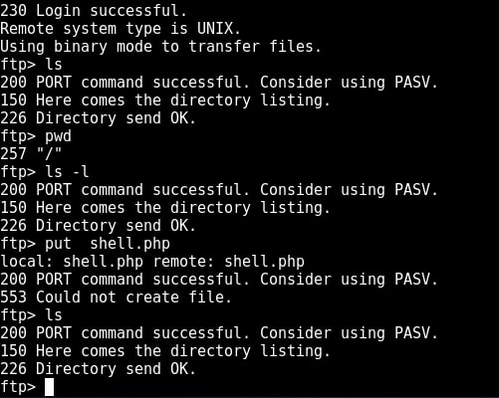Click the "226 Directory send OK." line preceding pwd
The height and width of the screenshot is (398, 499).
click(99, 118)
